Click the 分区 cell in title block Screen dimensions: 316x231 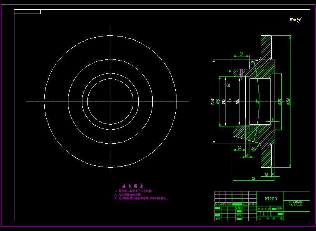[228, 204]
